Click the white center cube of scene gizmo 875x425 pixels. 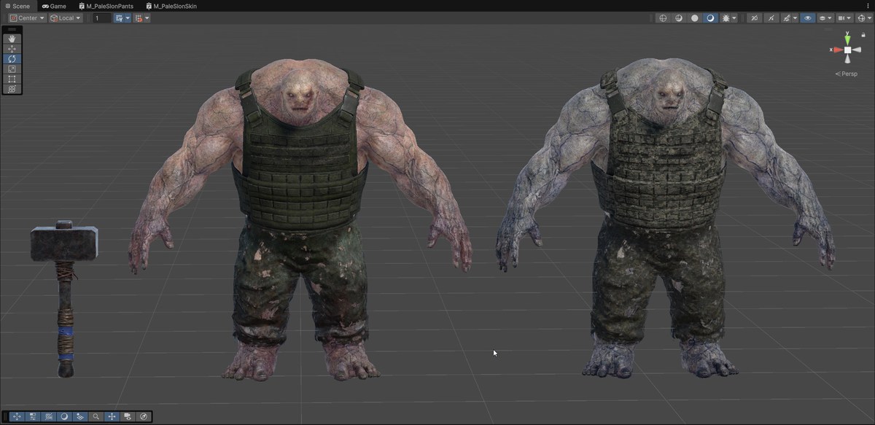click(847, 50)
